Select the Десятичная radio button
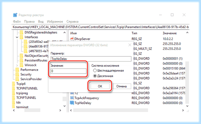Viewport: 201px width, 124px height. [95, 76]
